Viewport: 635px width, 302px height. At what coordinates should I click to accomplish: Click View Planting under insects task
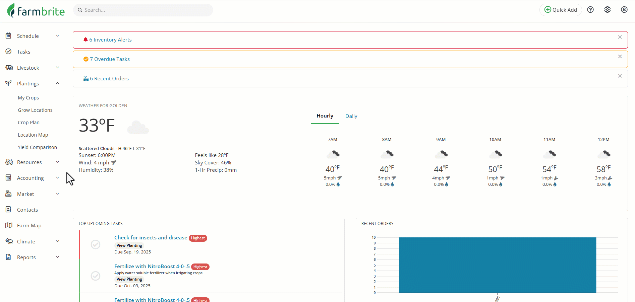pos(129,245)
